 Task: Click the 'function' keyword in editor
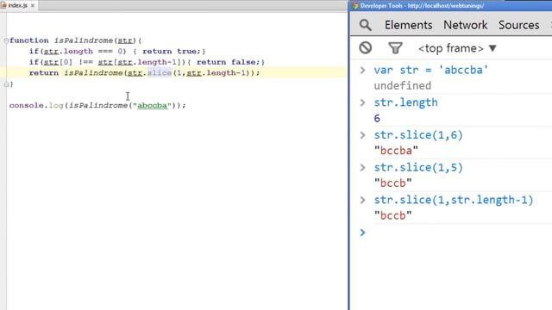(29, 40)
